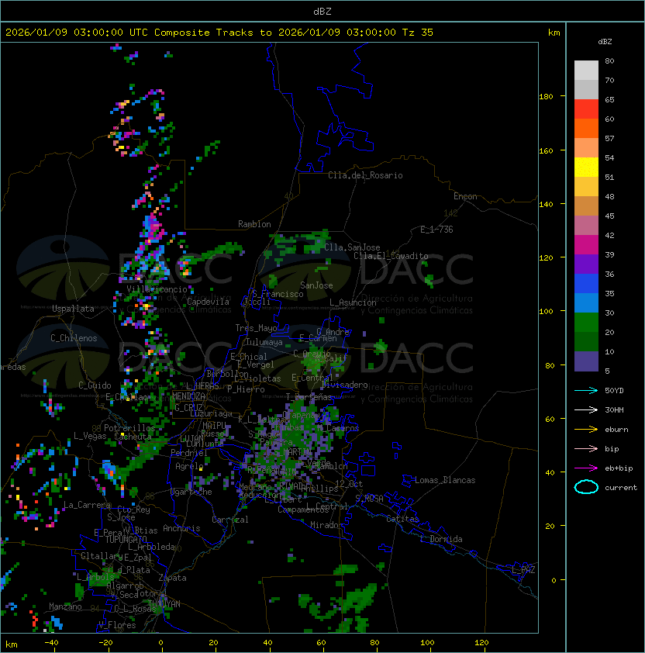Select the light gray 80 dBZ color swatch
Image resolution: width=645 pixels, height=653 pixels.
(586, 71)
